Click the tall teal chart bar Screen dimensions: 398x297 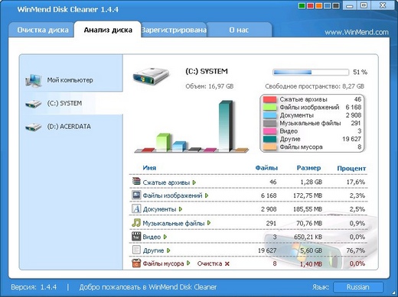(226, 126)
